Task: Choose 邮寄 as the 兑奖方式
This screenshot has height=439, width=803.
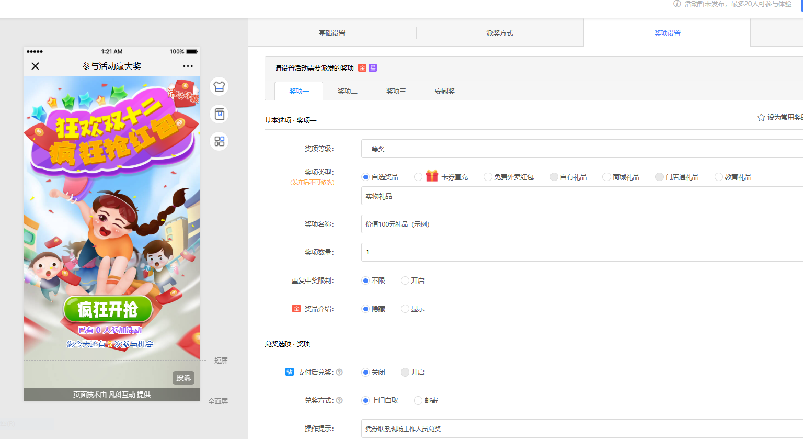Action: point(418,400)
